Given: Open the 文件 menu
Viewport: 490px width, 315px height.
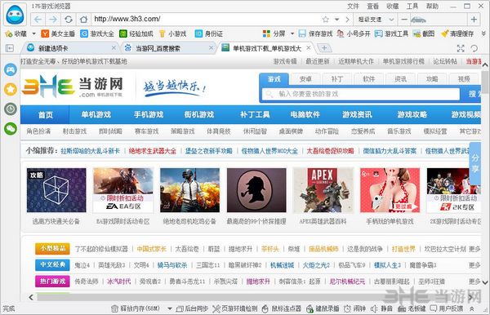Looking at the screenshot, I should (353, 6).
